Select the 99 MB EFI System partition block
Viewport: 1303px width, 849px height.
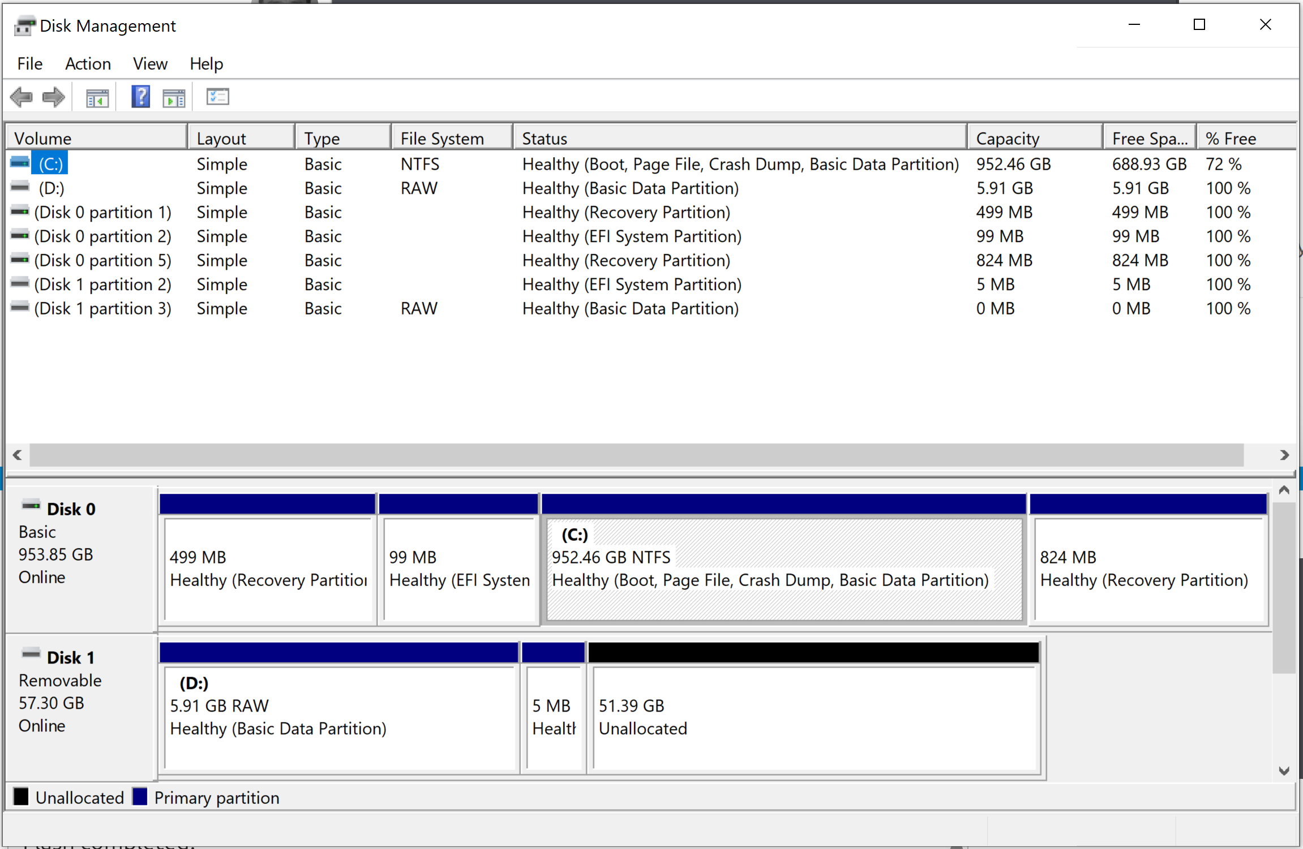(x=458, y=568)
